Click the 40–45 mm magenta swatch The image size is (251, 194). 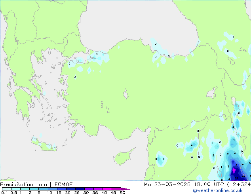pos(107,189)
